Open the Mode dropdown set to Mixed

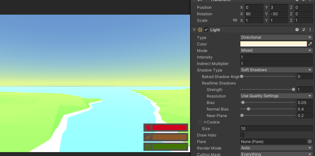277,50
